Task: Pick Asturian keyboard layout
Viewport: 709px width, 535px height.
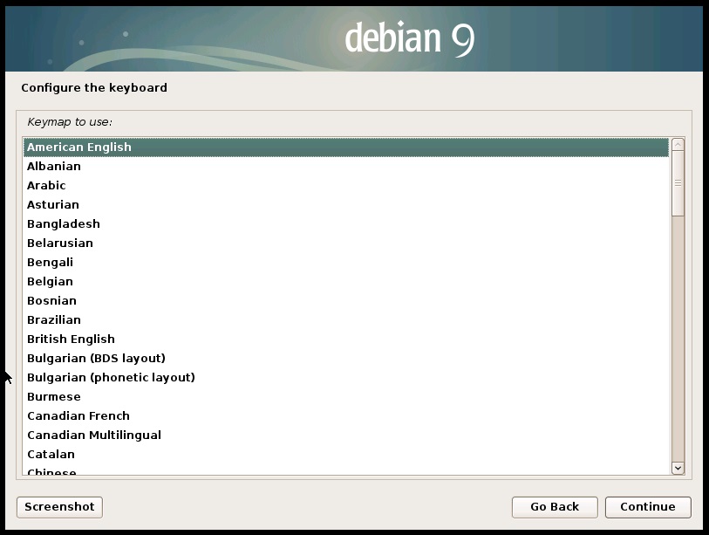Action: [53, 205]
